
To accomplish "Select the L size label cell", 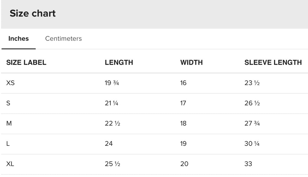I will (x=8, y=144).
